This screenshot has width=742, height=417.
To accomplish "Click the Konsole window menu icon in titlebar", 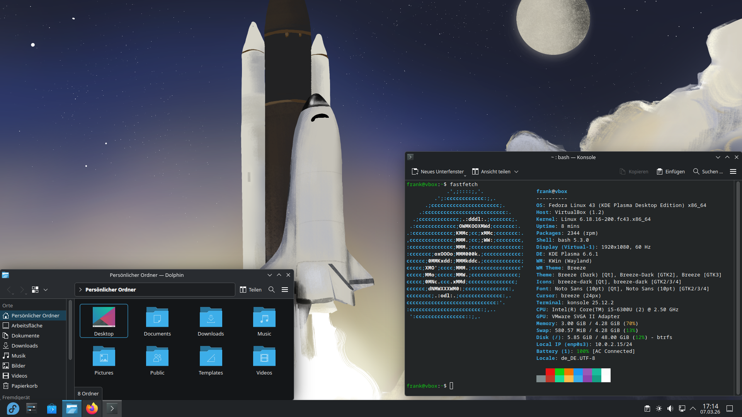I will pos(410,157).
